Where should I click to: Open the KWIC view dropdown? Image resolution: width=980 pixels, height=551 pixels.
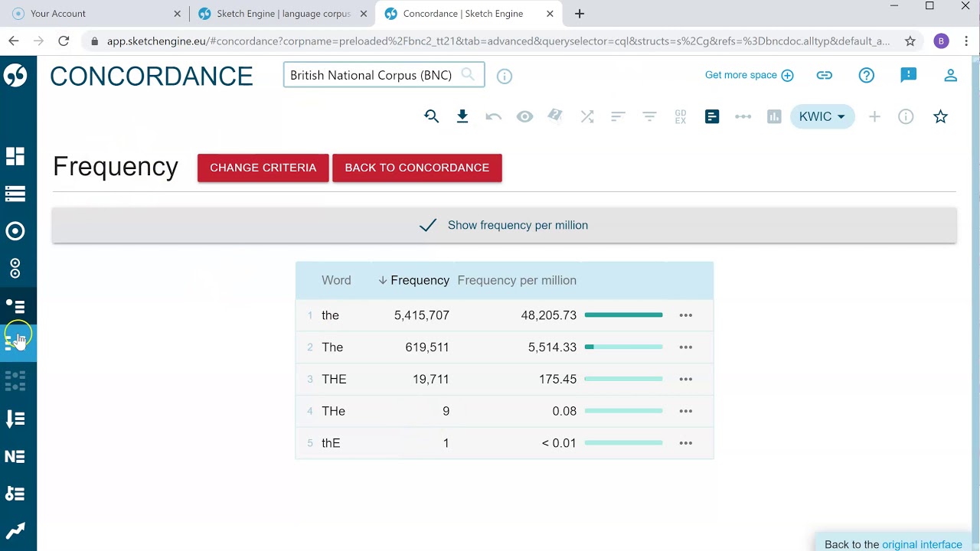click(822, 116)
